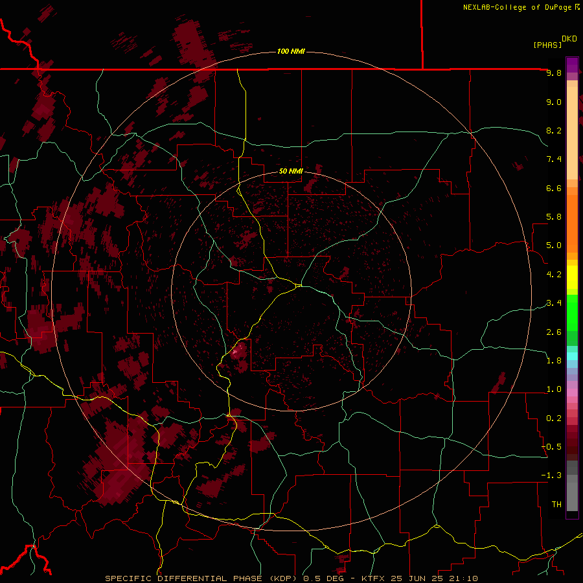This screenshot has height=583, width=583.
Task: Click the -0.5 scale value
Action: point(551,447)
